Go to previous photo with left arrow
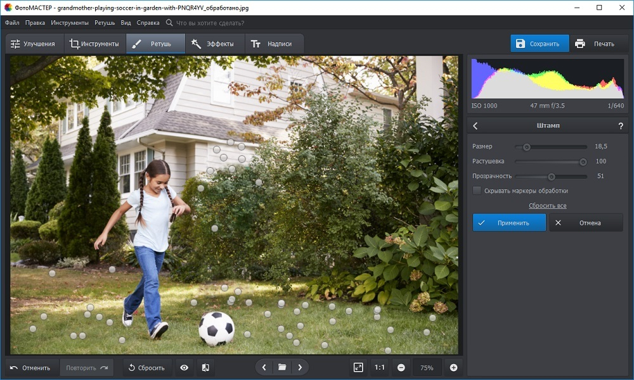The width and height of the screenshot is (634, 380). point(264,367)
